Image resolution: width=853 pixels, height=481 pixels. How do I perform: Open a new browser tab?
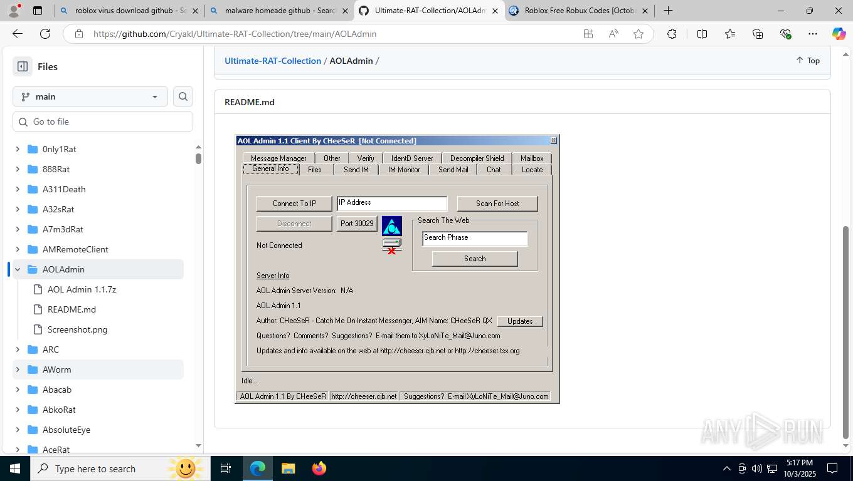pos(669,11)
